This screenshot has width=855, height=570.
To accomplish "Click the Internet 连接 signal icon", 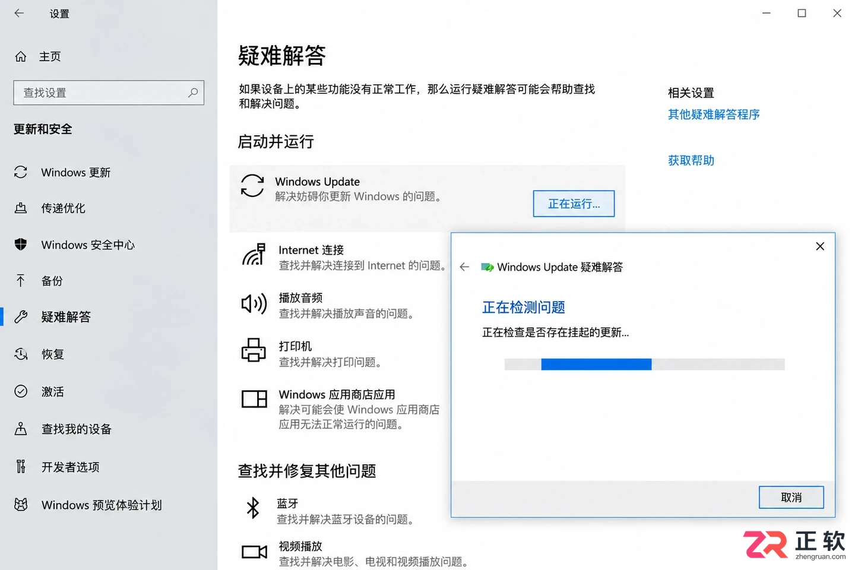I will pyautogui.click(x=254, y=254).
